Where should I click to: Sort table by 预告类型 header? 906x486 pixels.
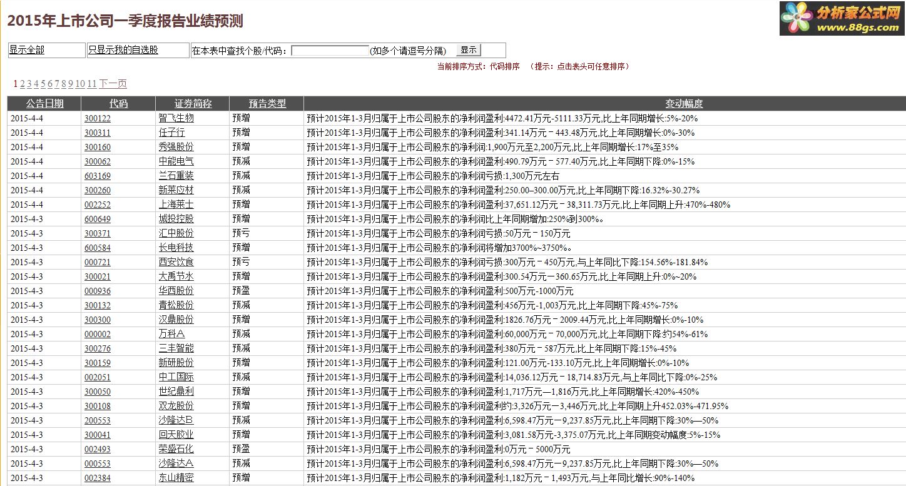coord(267,104)
